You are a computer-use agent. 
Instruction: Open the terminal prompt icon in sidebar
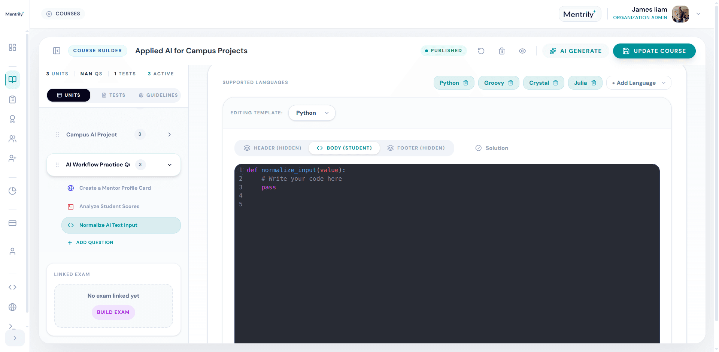(12, 327)
